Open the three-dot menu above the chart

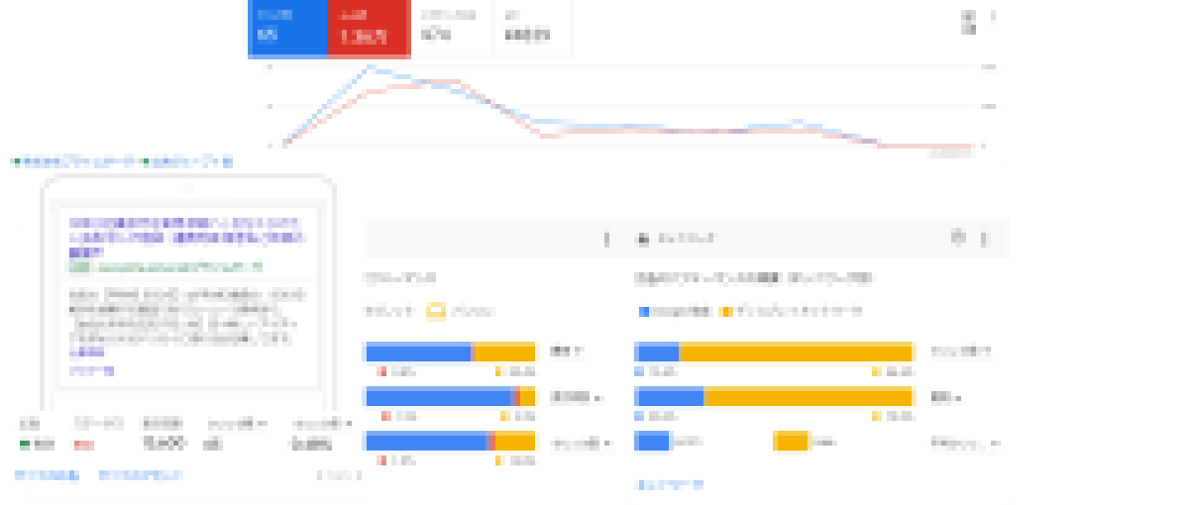tap(994, 17)
